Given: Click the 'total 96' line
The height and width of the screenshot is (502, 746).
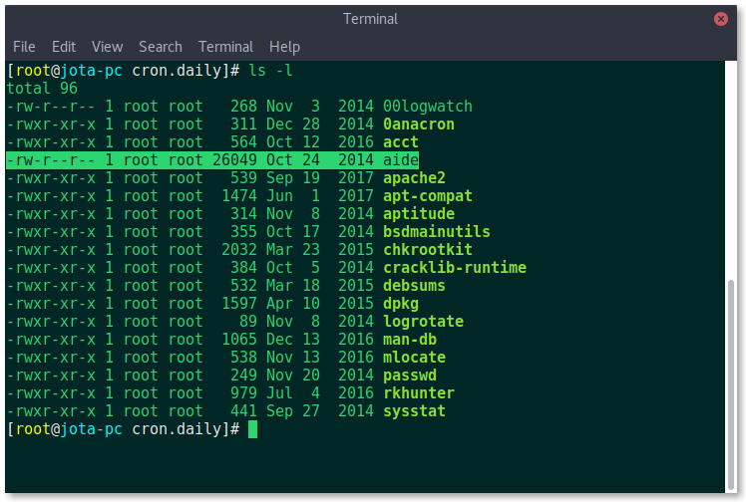Looking at the screenshot, I should pos(42,89).
